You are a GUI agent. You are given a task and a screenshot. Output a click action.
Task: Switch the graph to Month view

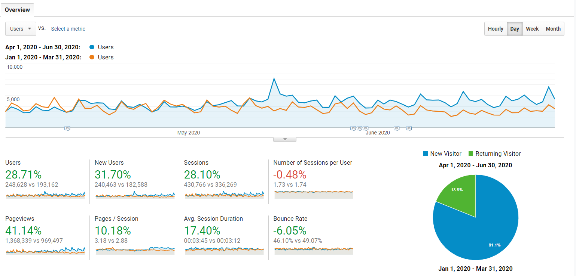coord(553,29)
